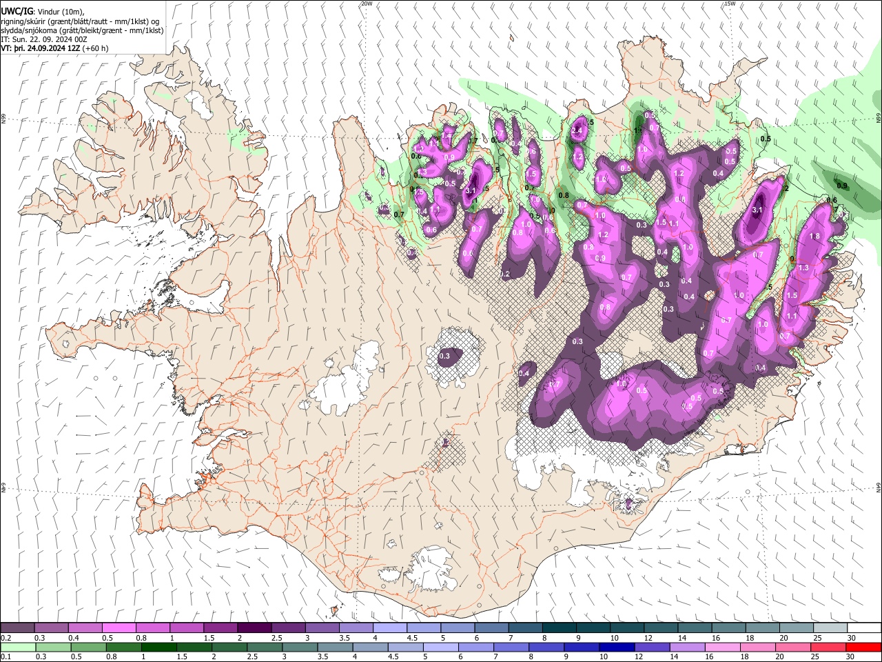Click the palest green rain swatch starting at 0.1
Viewport: 882px width, 662px height.
(18, 648)
